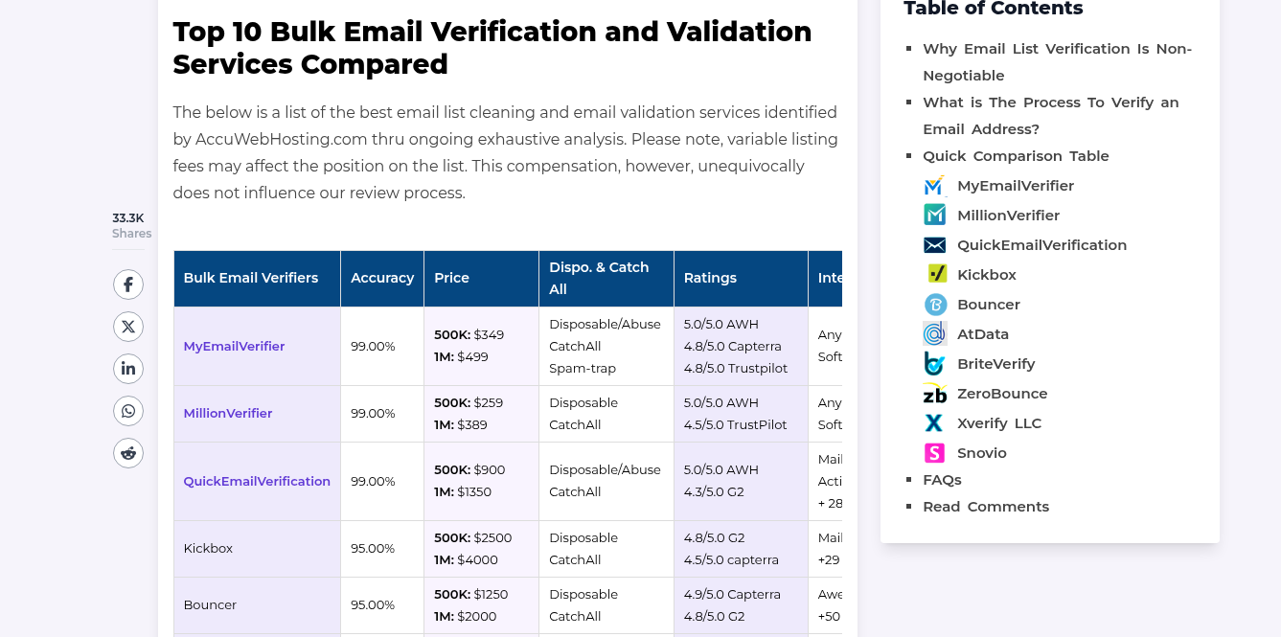Image resolution: width=1281 pixels, height=637 pixels.
Task: Share the page on X (Twitter)
Action: click(x=128, y=327)
